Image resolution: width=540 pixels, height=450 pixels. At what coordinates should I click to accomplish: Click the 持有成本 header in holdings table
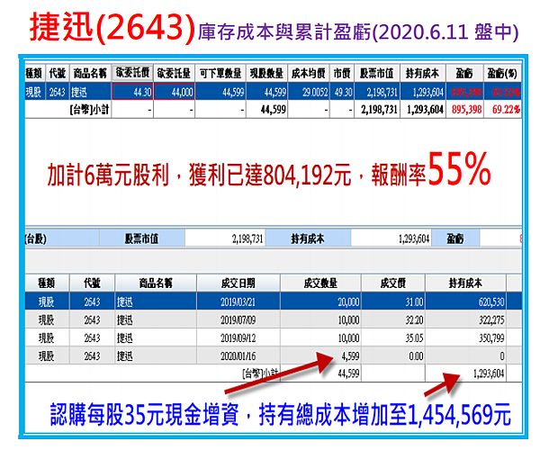423,73
